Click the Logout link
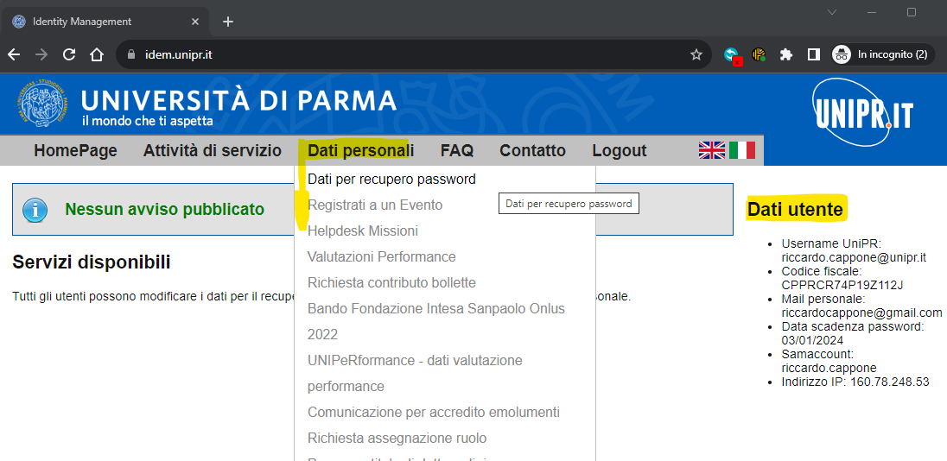The height and width of the screenshot is (461, 947). 619,150
